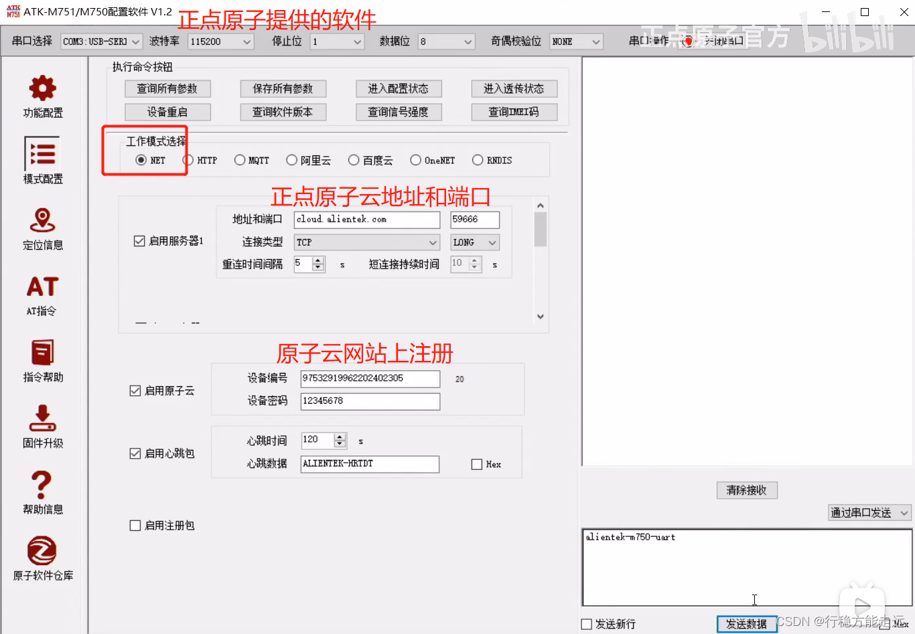Click the 查询所有参数 button

click(167, 88)
